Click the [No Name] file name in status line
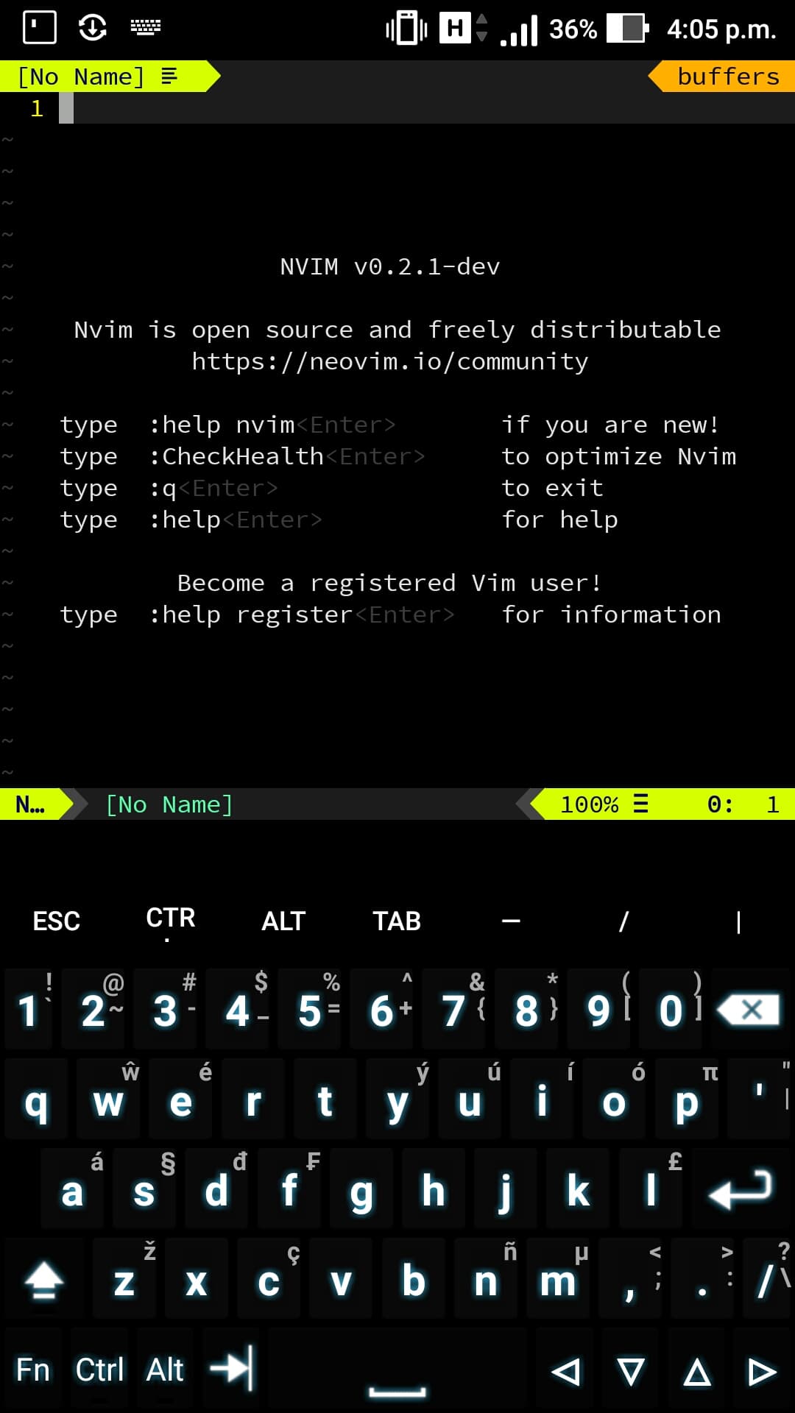Viewport: 795px width, 1413px height. [169, 804]
